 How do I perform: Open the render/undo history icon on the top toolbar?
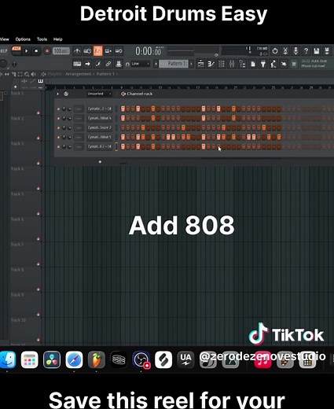click(x=275, y=51)
